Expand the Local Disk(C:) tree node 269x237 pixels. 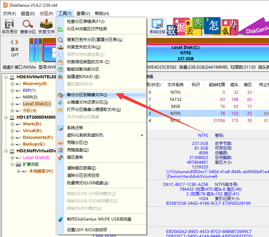(x=12, y=104)
